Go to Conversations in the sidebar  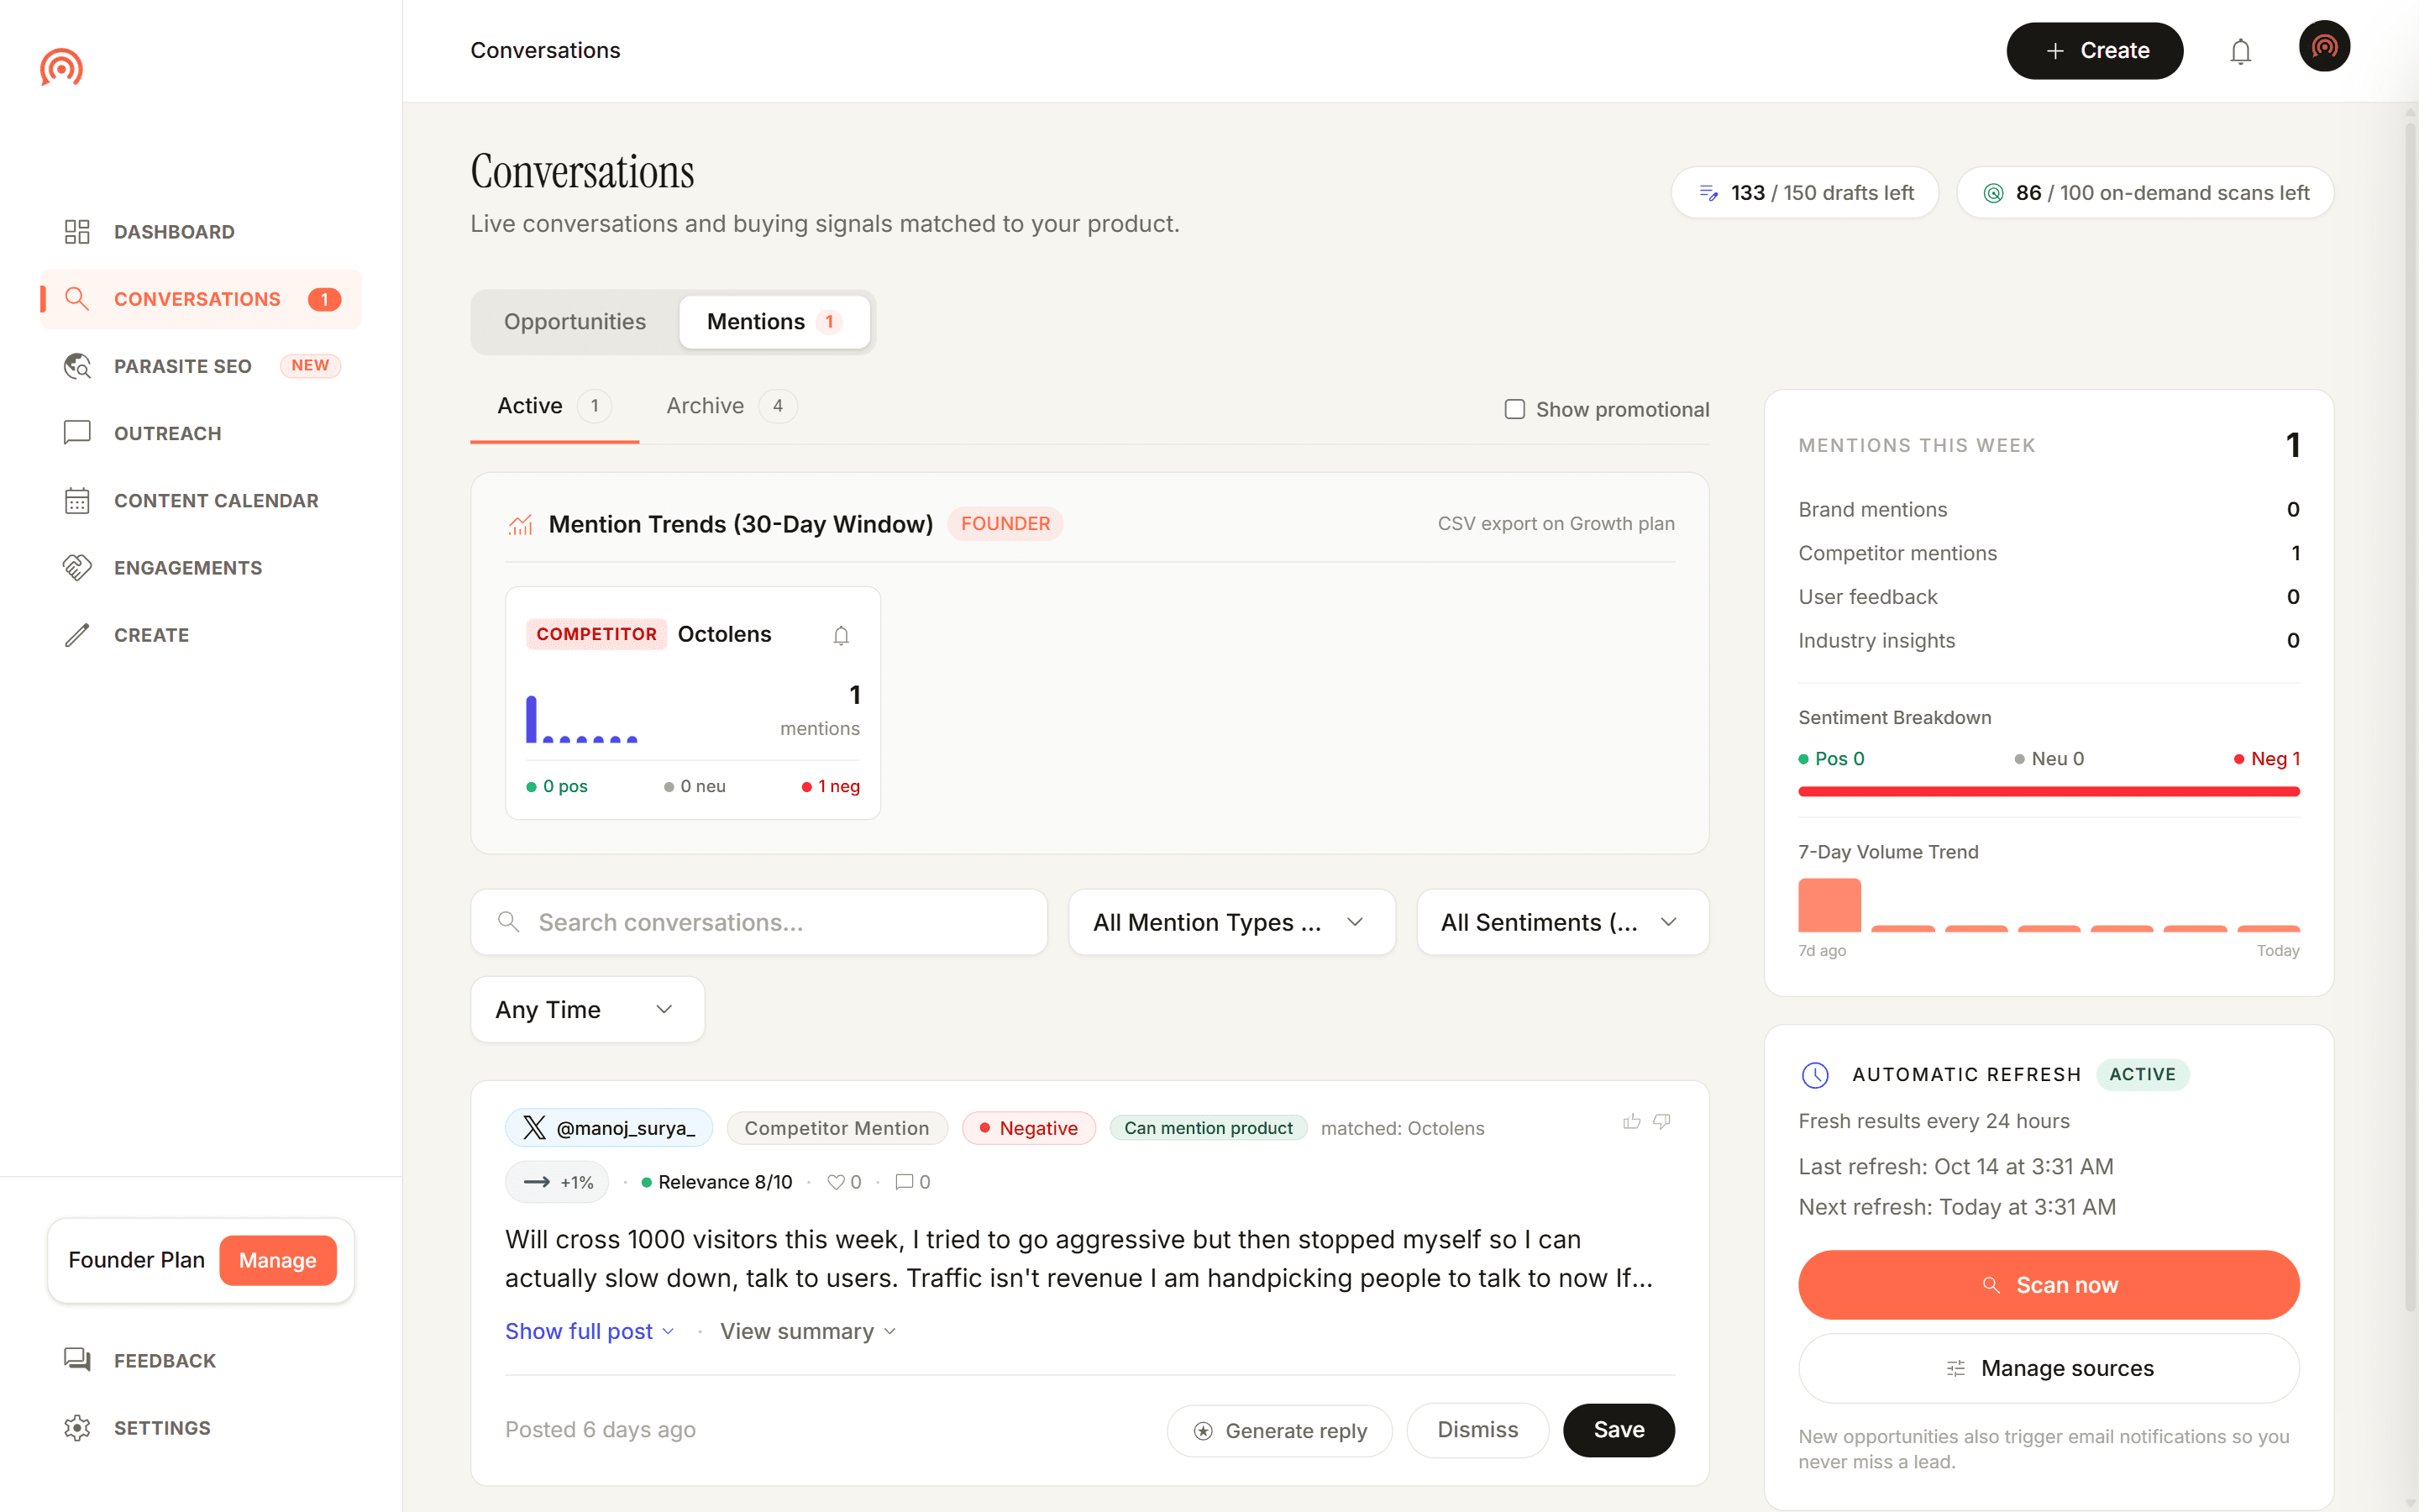[x=201, y=299]
